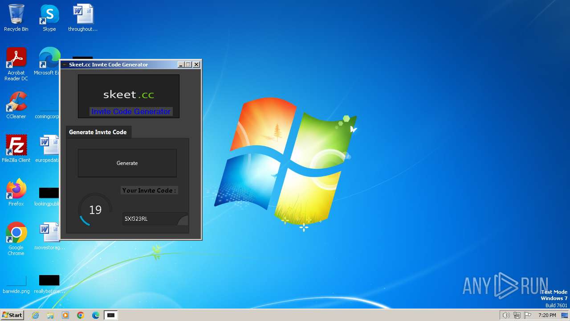This screenshot has height=321, width=570.
Task: Close the Skeet.cc Invite Code Generator window
Action: click(196, 65)
